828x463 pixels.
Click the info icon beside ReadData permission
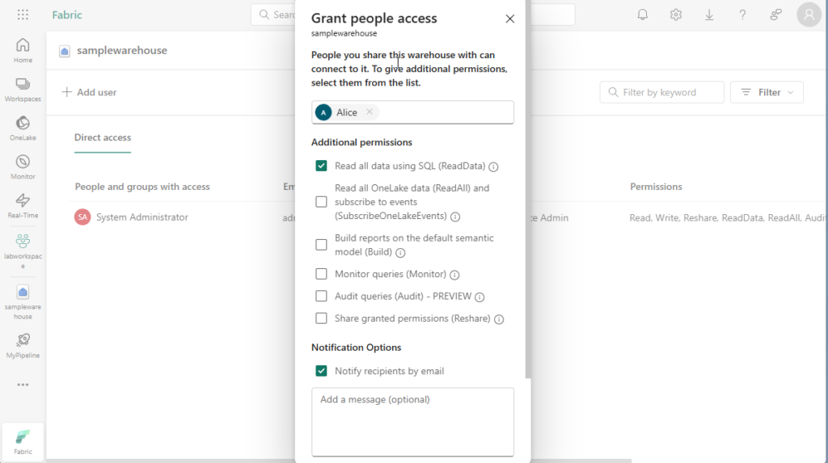(493, 167)
